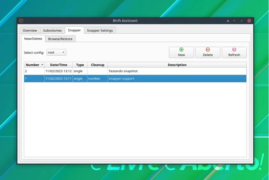Minimize the Btrfs Assistant window
Screen dimensions: 269x180
tap(234, 21)
